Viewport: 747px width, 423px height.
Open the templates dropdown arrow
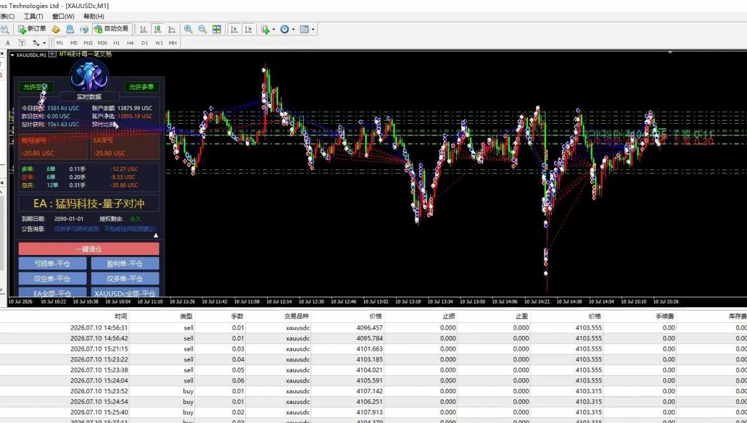312,29
